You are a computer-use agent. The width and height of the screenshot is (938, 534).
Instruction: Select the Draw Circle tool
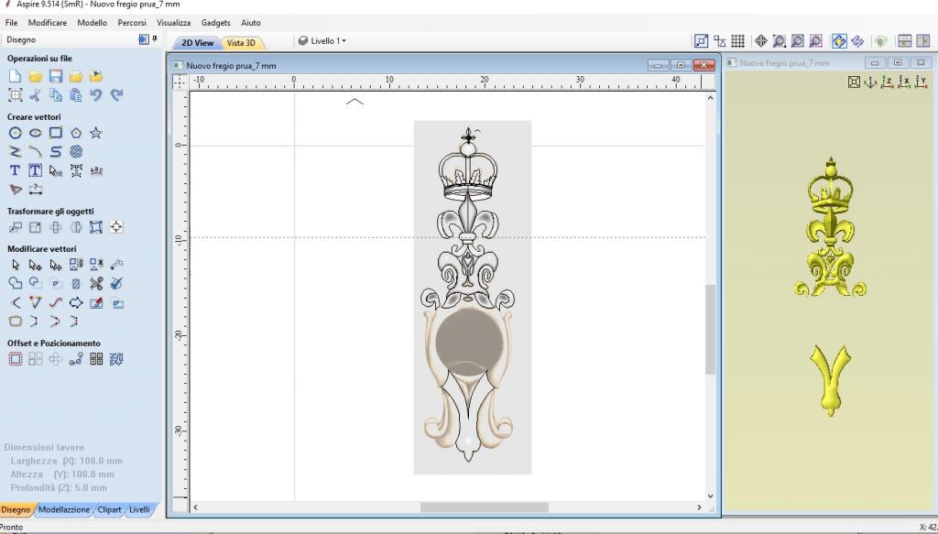point(15,133)
